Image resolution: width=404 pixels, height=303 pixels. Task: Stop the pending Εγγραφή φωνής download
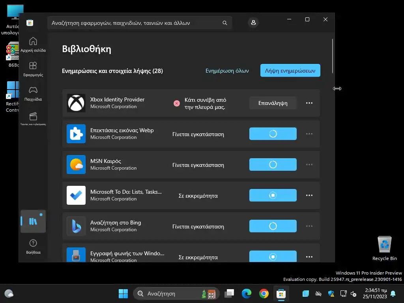[x=273, y=256]
